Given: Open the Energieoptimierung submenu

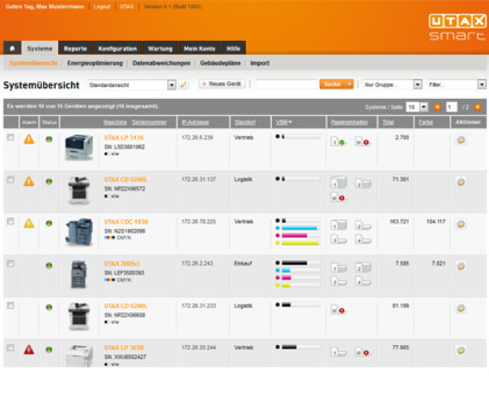Looking at the screenshot, I should coord(95,63).
